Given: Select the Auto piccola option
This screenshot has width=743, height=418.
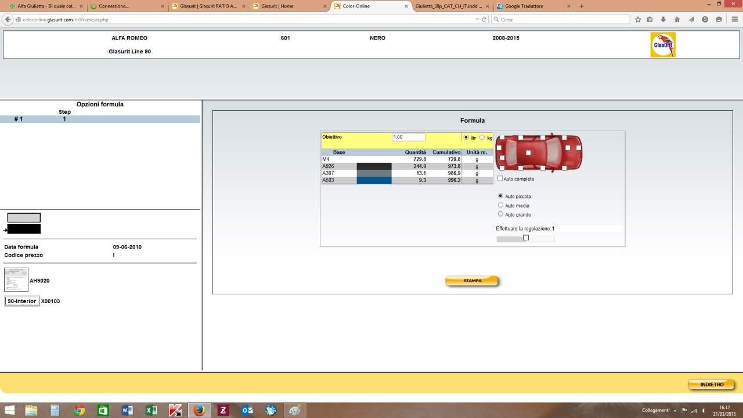Looking at the screenshot, I should 501,196.
